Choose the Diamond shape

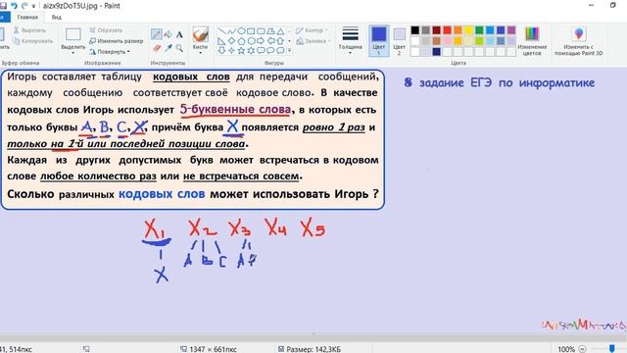(231, 41)
